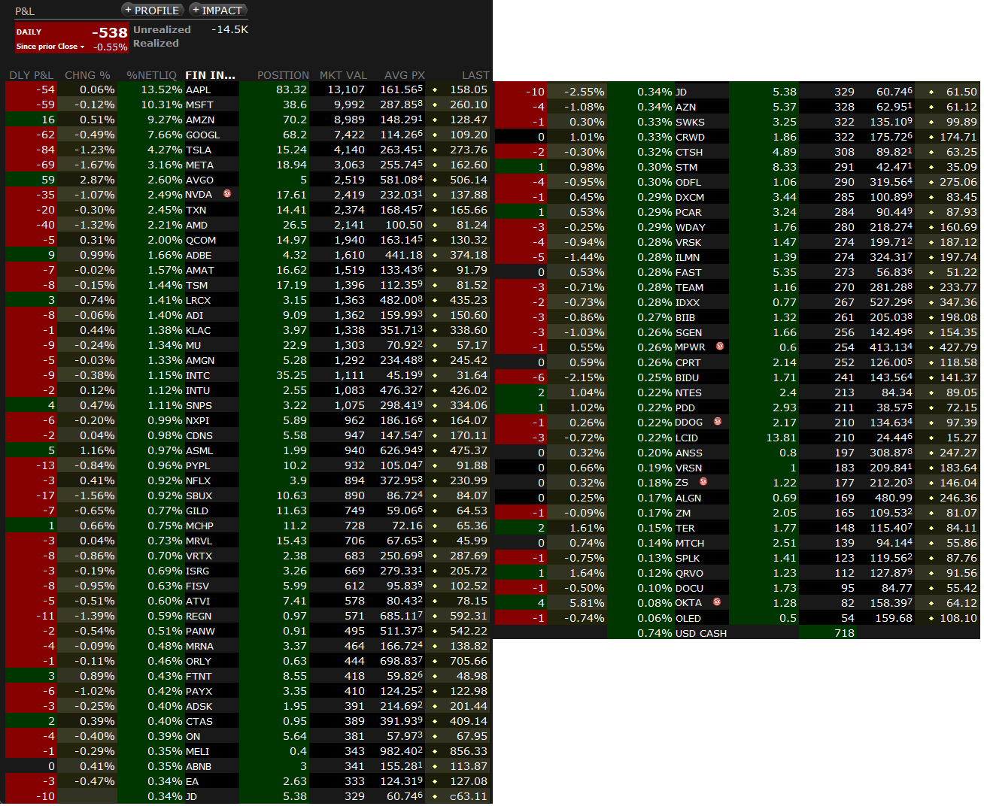The image size is (984, 806).
Task: Sort by MKT VAL column header
Action: [343, 75]
